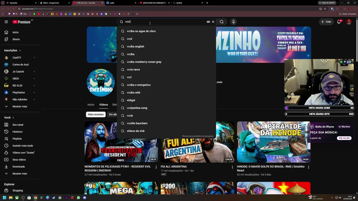The height and width of the screenshot is (201, 358).
Task: Open the Cortes do Azul channel
Action: [x=20, y=64]
